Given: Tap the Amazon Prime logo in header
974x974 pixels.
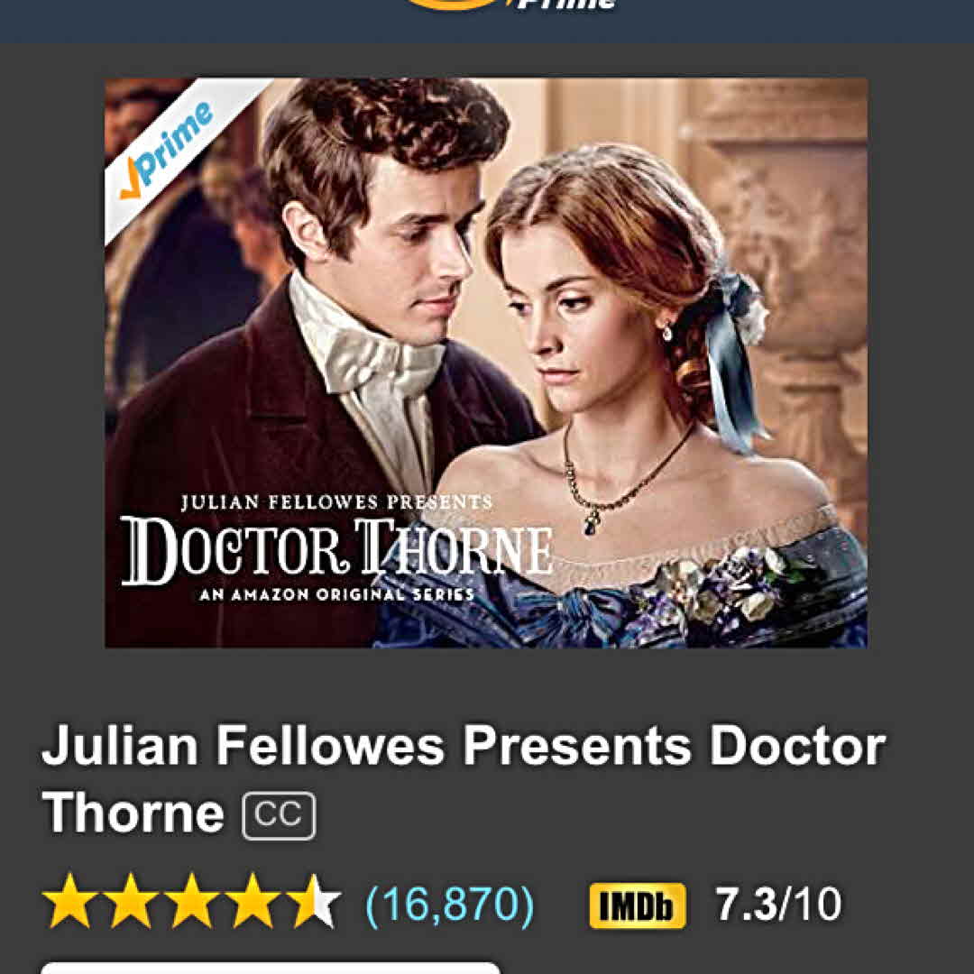Looking at the screenshot, I should [510, 5].
